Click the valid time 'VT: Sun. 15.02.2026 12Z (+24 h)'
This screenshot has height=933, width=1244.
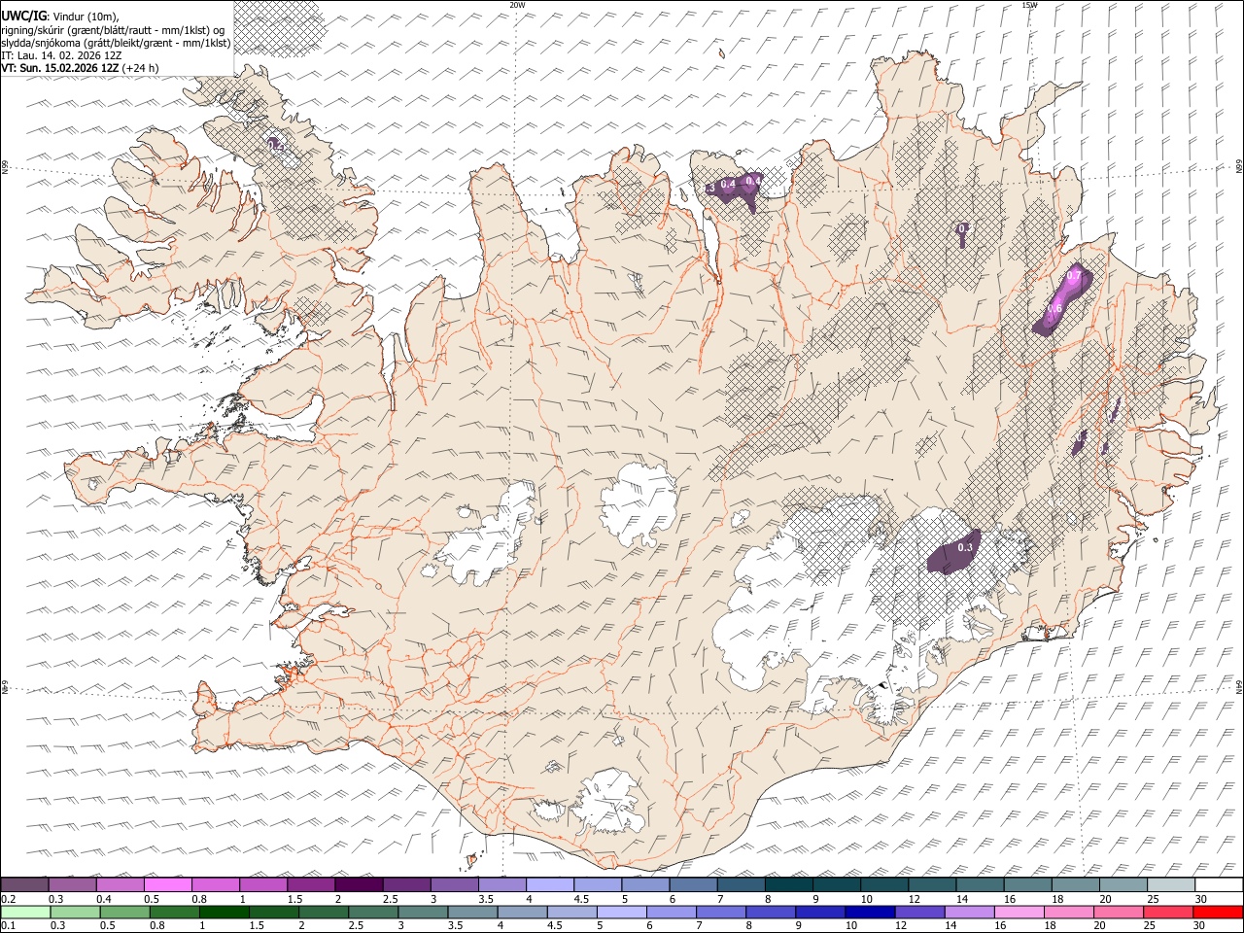[80, 68]
